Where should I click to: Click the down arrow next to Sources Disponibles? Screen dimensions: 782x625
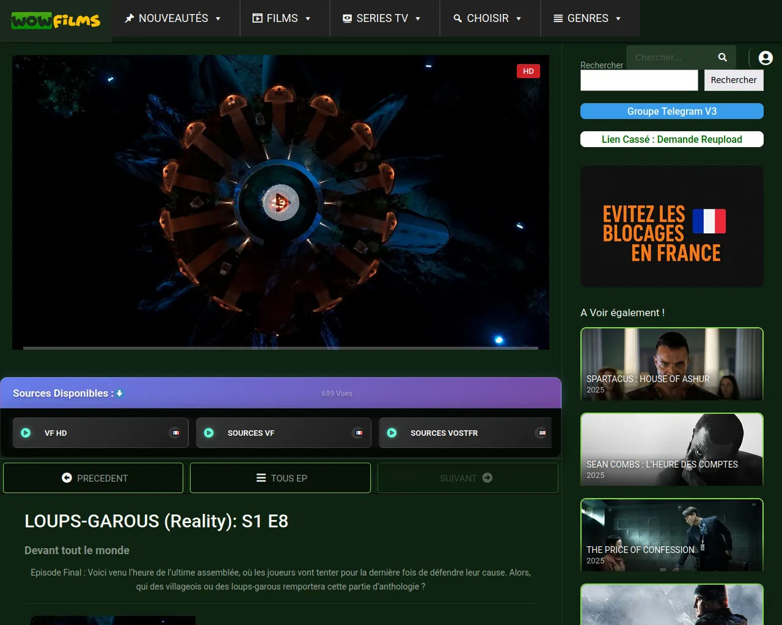pyautogui.click(x=120, y=393)
